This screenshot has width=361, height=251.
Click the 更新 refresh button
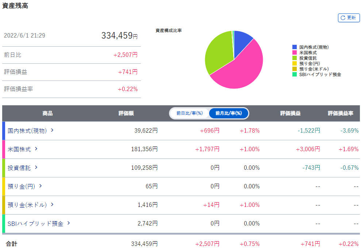(x=349, y=18)
